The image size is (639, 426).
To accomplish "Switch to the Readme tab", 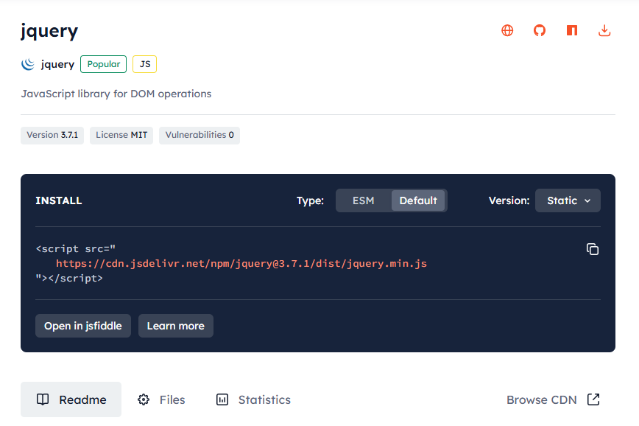I will pos(71,399).
